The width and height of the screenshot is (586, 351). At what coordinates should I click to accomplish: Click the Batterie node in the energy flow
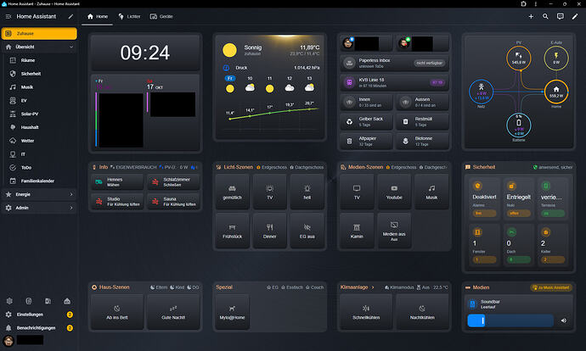[519, 125]
